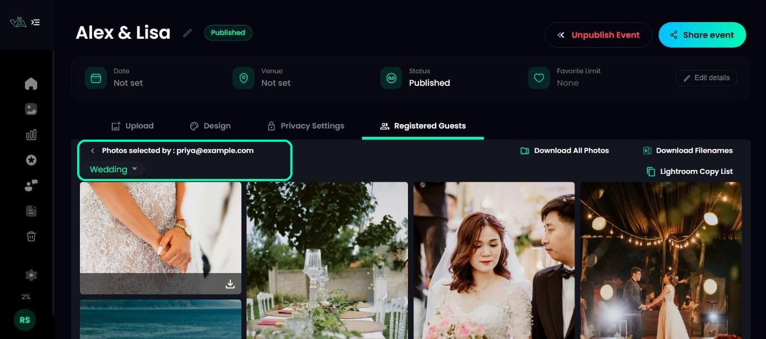Open the document icon in sidebar
Screen dimensions: 766x339
point(31,211)
